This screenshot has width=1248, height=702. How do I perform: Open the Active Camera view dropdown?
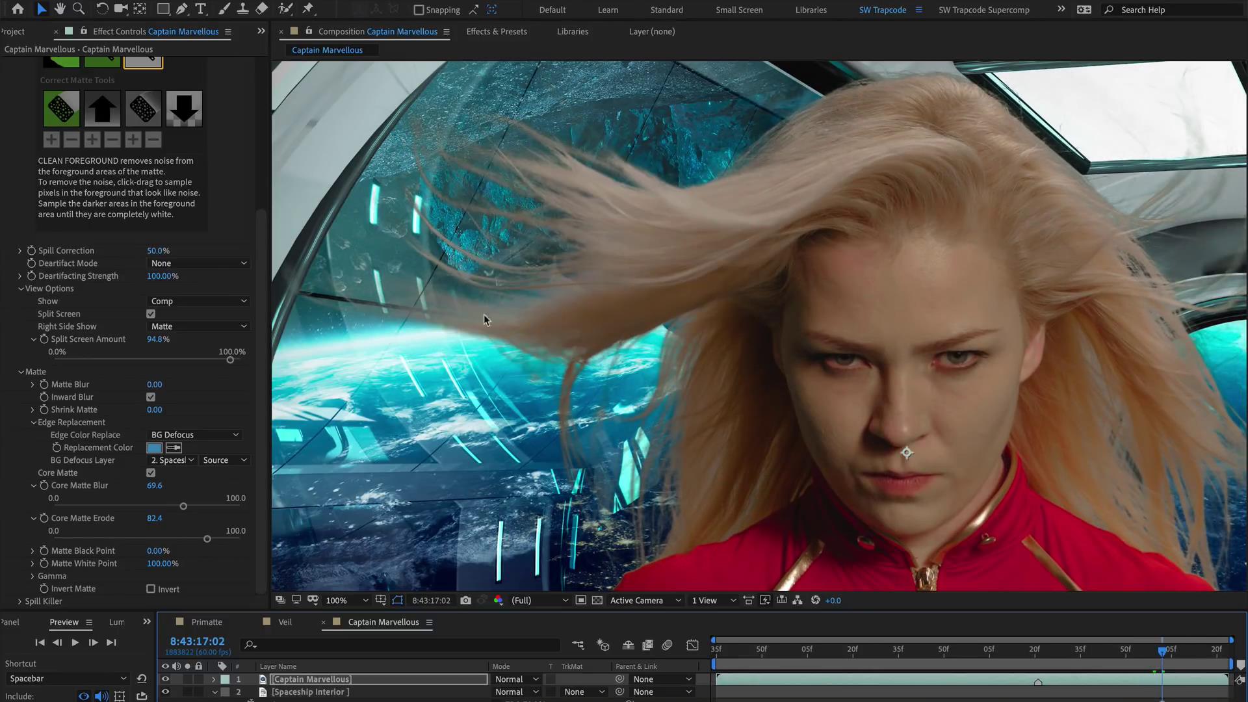coord(645,601)
